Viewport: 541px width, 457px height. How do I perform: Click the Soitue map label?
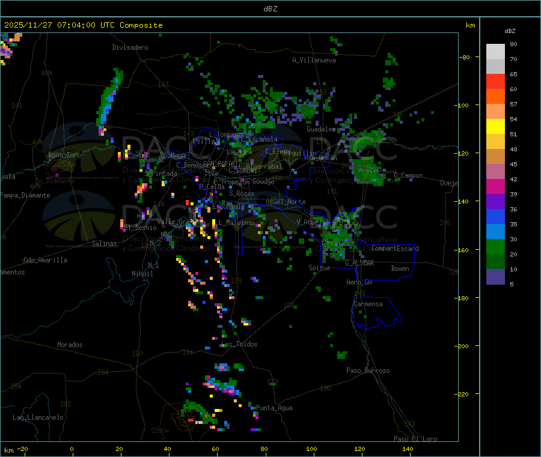tap(319, 268)
